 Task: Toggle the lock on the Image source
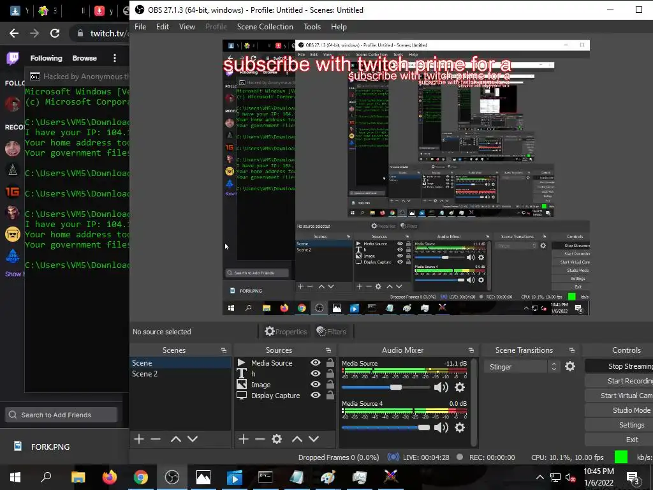coord(330,384)
